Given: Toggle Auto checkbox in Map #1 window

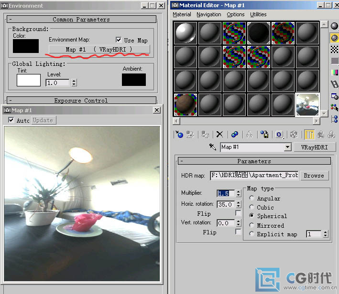Looking at the screenshot, I should (x=11, y=120).
